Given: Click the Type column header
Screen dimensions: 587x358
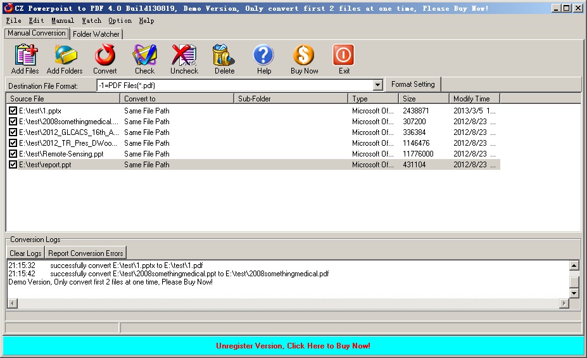Looking at the screenshot, I should [373, 98].
